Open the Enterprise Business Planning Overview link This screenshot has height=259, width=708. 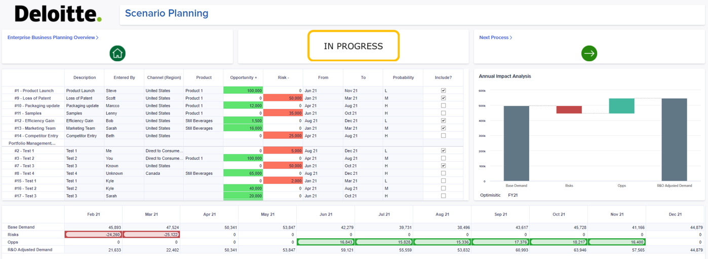(53, 38)
